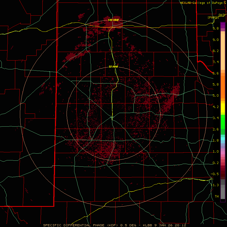This screenshot has width=227, height=227.
Task: Click the "100 NMI" range ring label
Action: pyautogui.click(x=113, y=20)
